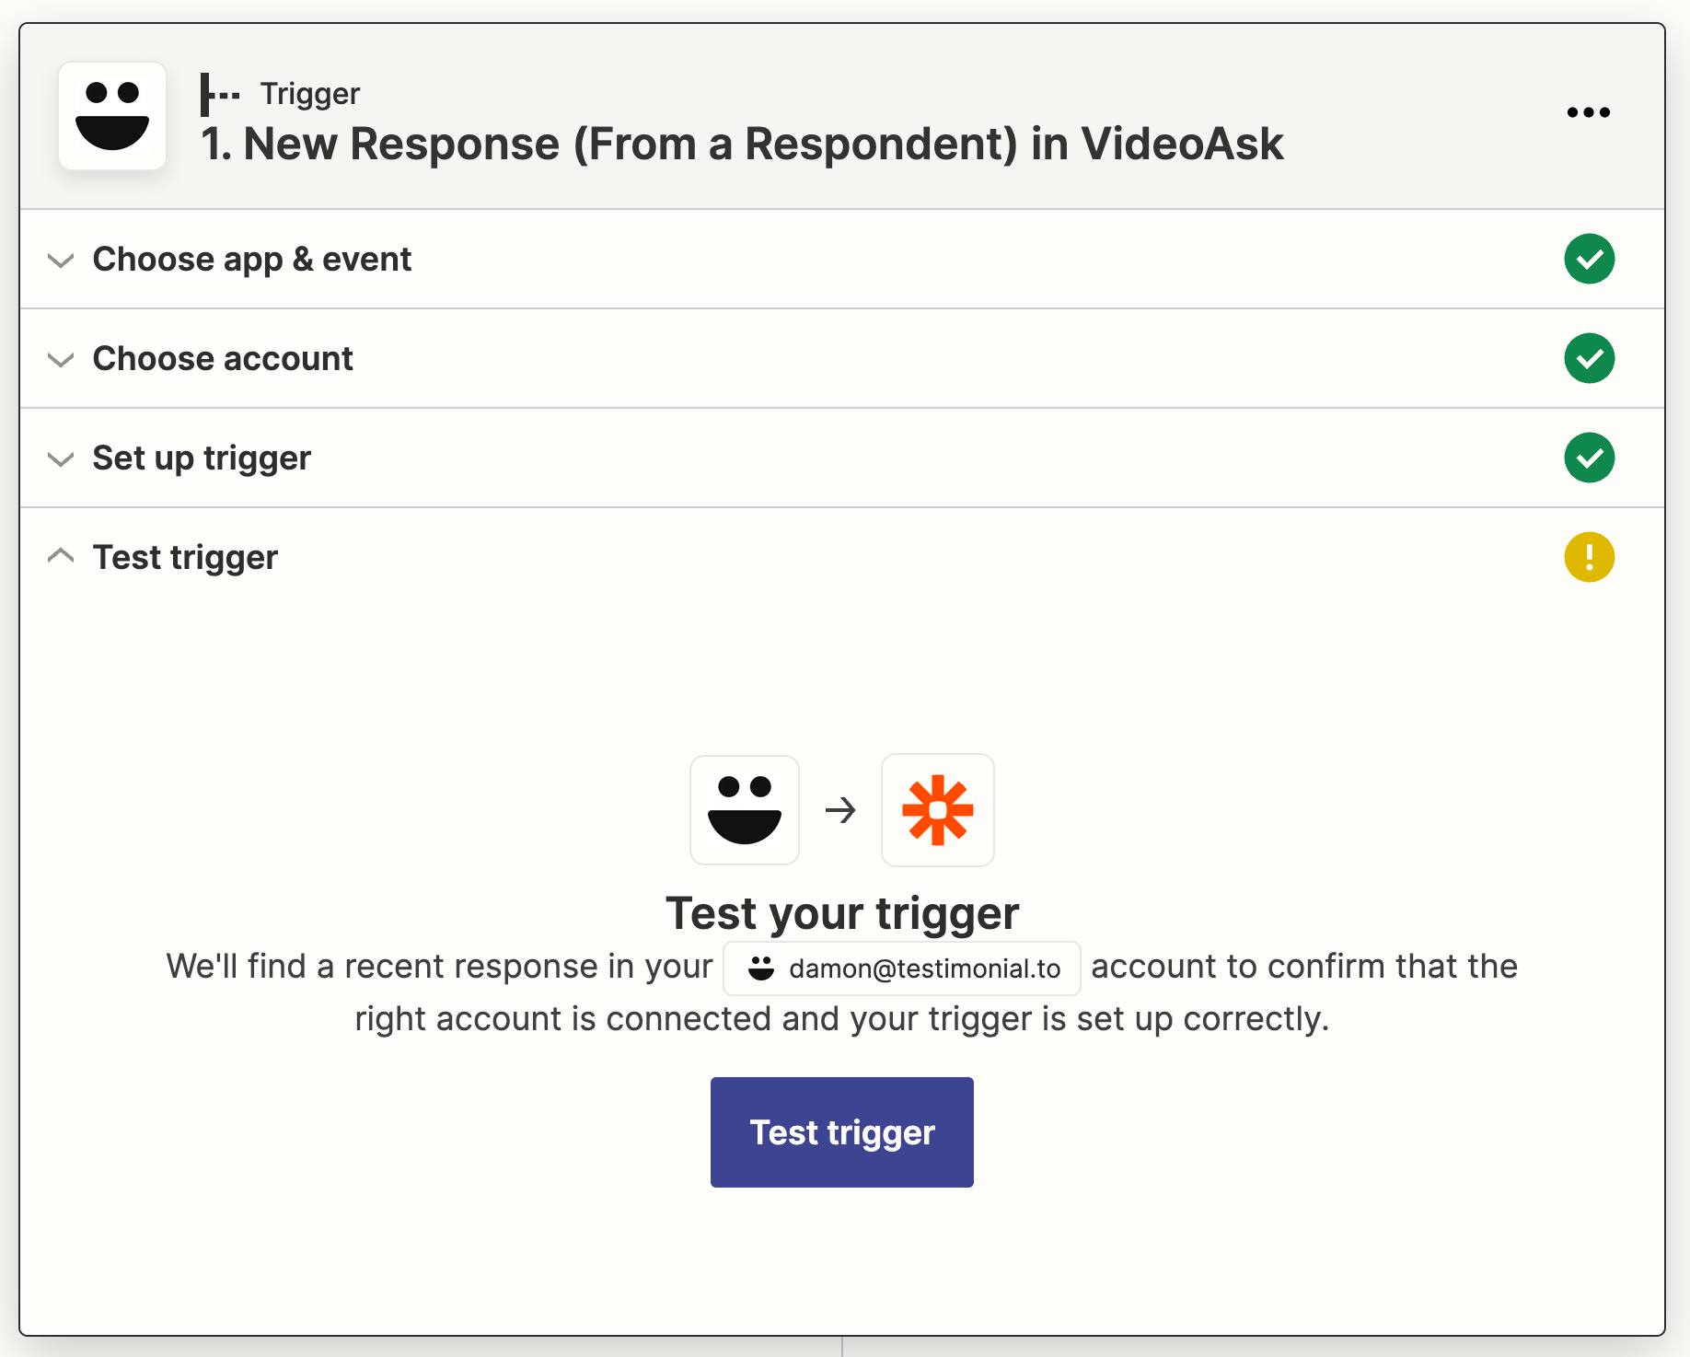Open the Set up trigger section label
1690x1357 pixels.
pyautogui.click(x=202, y=458)
